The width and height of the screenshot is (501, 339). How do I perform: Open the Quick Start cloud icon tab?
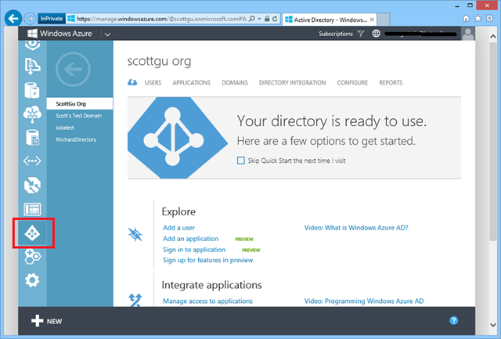coord(132,82)
